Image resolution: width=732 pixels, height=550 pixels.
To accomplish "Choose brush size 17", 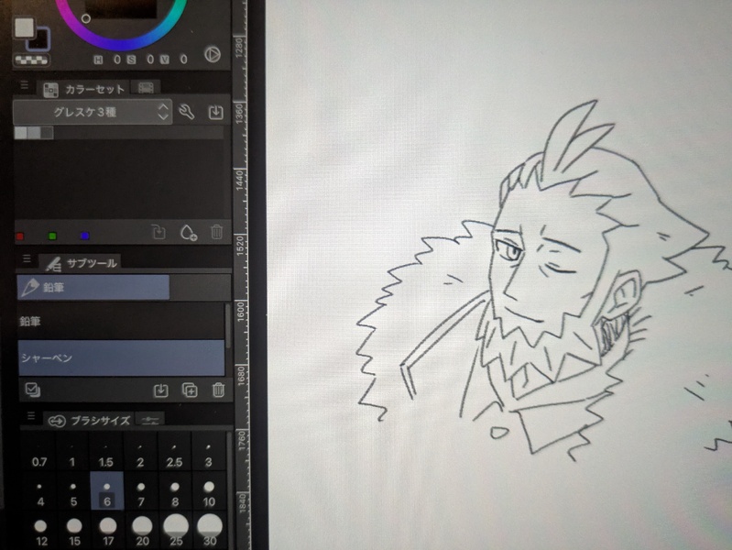I will click(108, 532).
